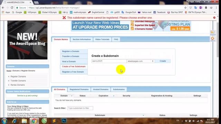221x124 pixels.
Task: Open Sublime Text from taskbar
Action: point(54,121)
